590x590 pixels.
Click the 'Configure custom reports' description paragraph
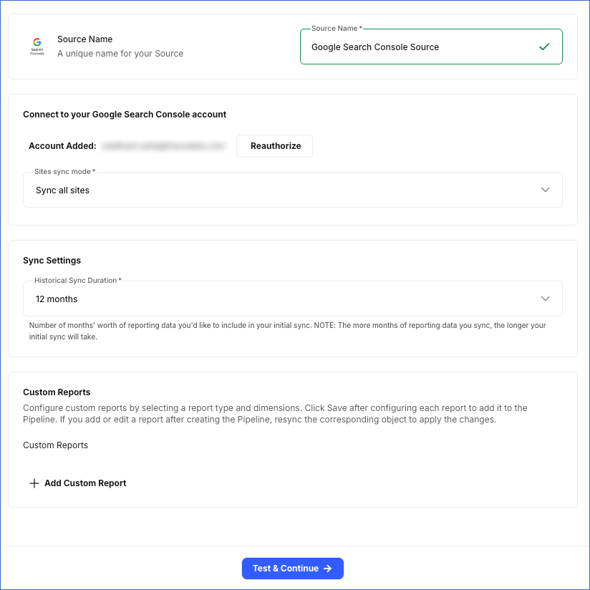(275, 414)
